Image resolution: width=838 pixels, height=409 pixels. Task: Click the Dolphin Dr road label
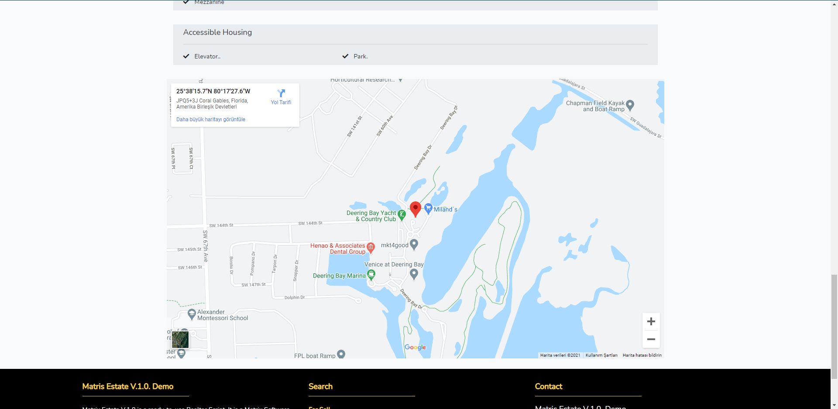(295, 297)
